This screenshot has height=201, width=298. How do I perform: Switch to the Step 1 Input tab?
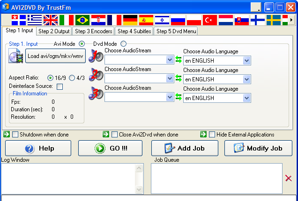(19, 31)
